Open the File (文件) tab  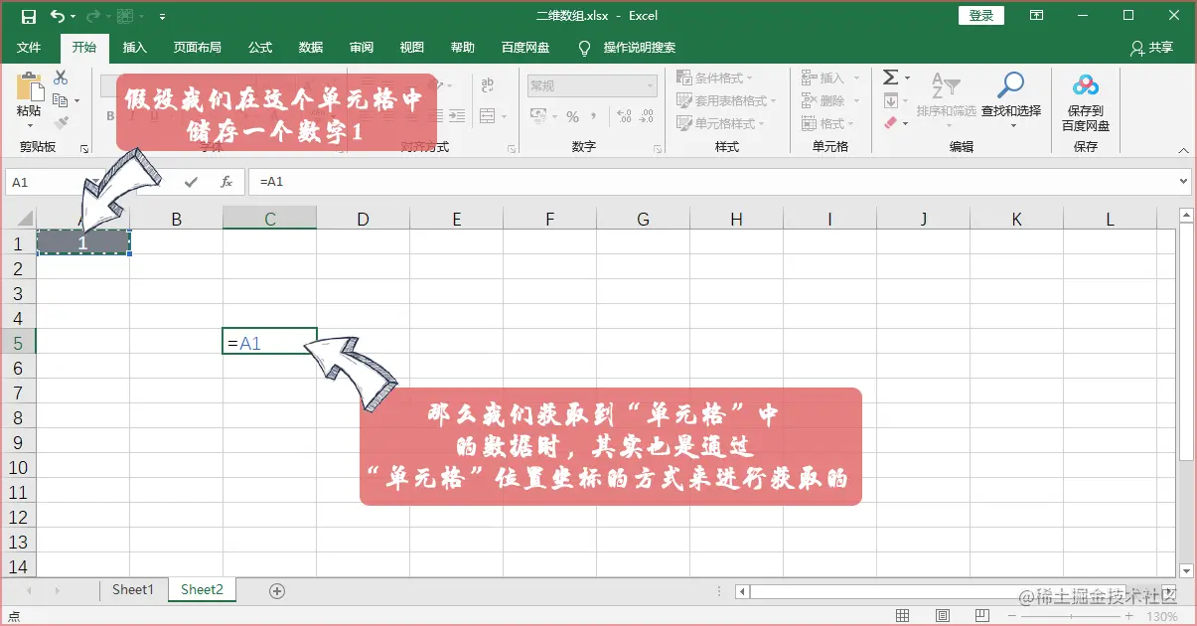(x=29, y=48)
